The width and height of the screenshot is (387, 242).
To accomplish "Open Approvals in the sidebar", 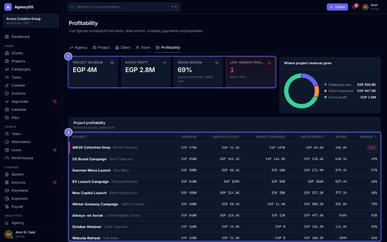I will coord(31,101).
